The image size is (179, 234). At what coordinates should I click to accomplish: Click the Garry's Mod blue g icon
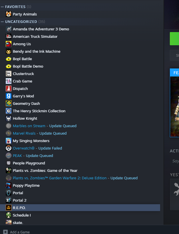tap(9, 96)
